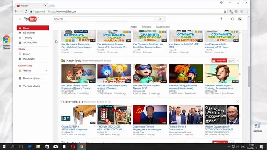Show next videos in the top ЧавоТВ row
Viewport: 267px width, 150px height.
click(x=240, y=33)
